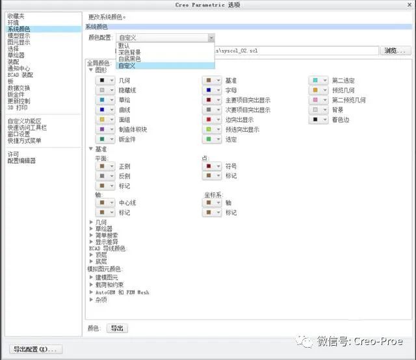Open the 曲线 blue color swatch
The height and width of the screenshot is (360, 416).
pyautogui.click(x=105, y=110)
